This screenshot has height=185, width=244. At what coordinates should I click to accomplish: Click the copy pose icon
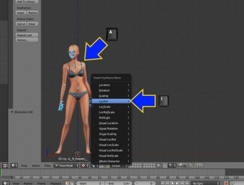coord(191,166)
